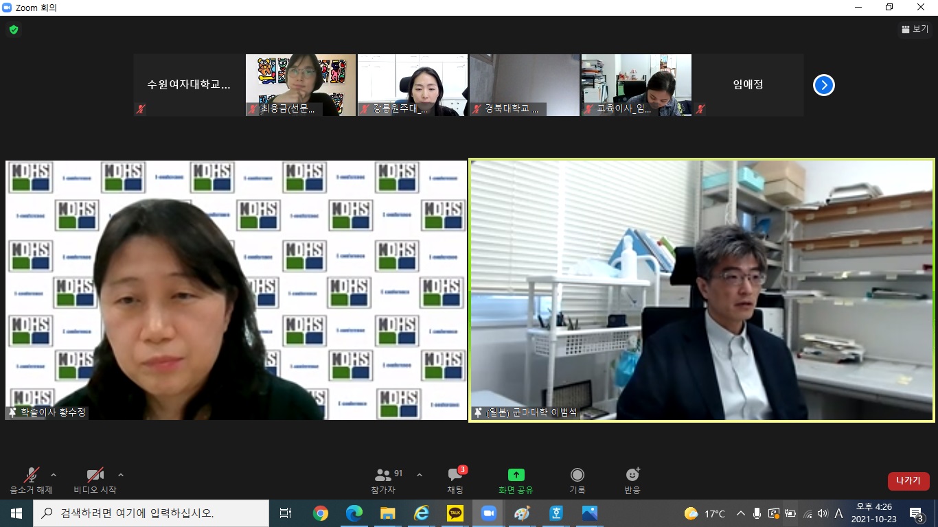The height and width of the screenshot is (527, 938).
Task: Show hidden system tray icons
Action: coord(740,513)
